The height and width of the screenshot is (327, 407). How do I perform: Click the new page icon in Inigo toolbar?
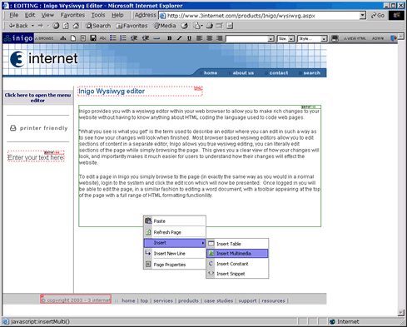(x=73, y=38)
